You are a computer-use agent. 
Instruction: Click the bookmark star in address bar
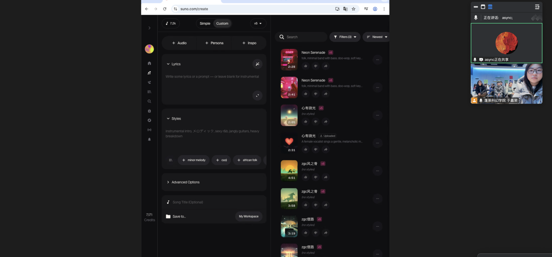coord(354,9)
